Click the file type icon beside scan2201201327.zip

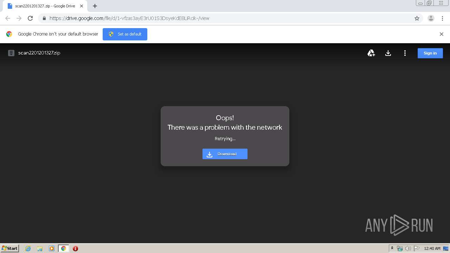pyautogui.click(x=11, y=53)
